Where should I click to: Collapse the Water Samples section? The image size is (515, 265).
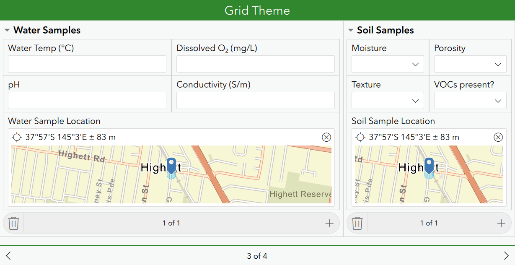[7, 30]
